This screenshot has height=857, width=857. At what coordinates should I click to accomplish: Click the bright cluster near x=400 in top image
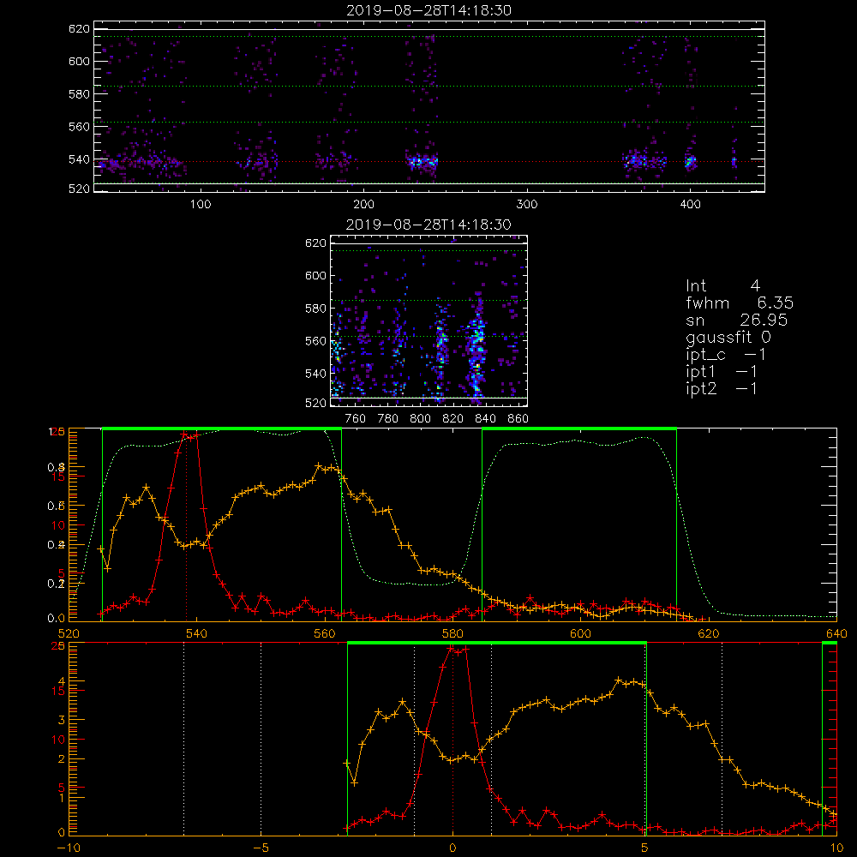[x=690, y=161]
